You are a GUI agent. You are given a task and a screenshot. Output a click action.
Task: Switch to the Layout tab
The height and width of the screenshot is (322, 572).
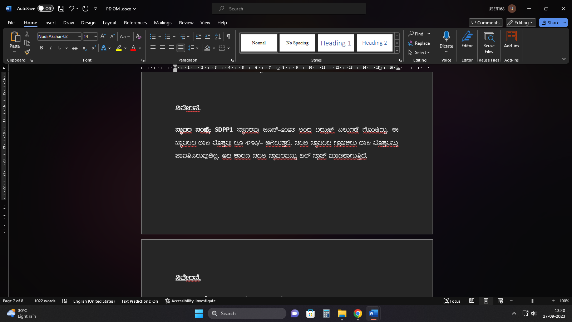pyautogui.click(x=109, y=23)
